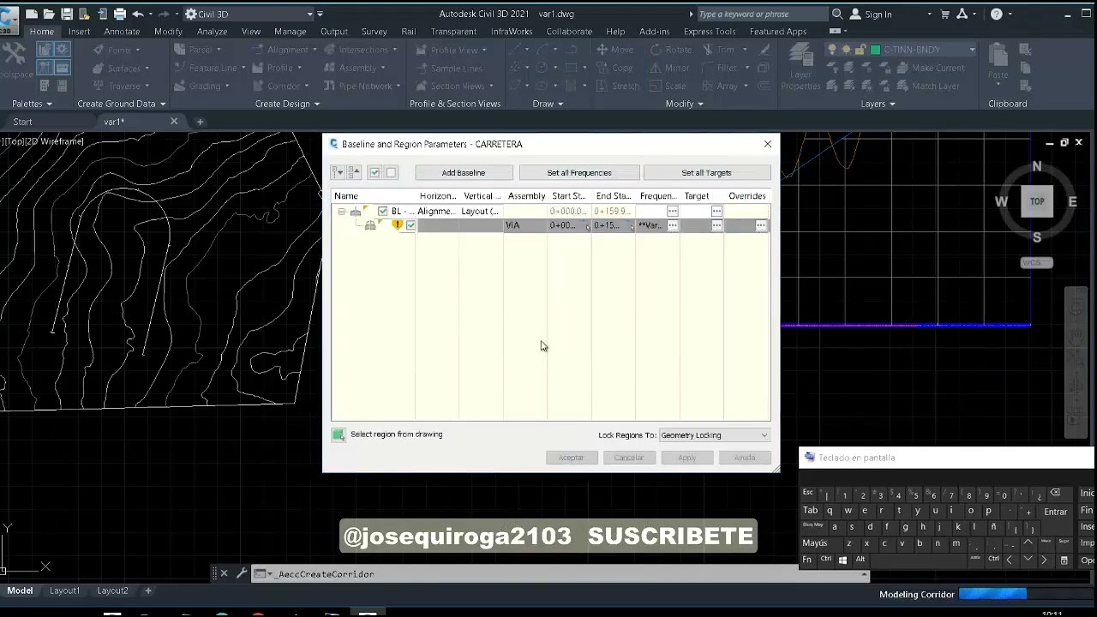Toggle the layer on/off lightbulb icon
Image resolution: width=1097 pixels, height=617 pixels.
(x=832, y=50)
